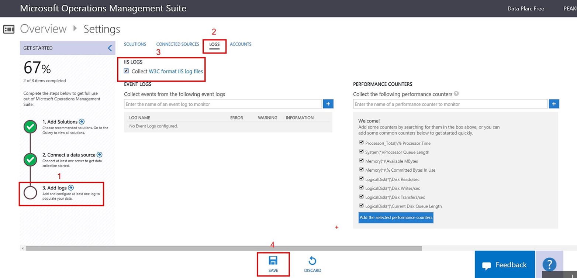Click the No Event Logs configured row
This screenshot has height=278, width=577.
[x=228, y=126]
